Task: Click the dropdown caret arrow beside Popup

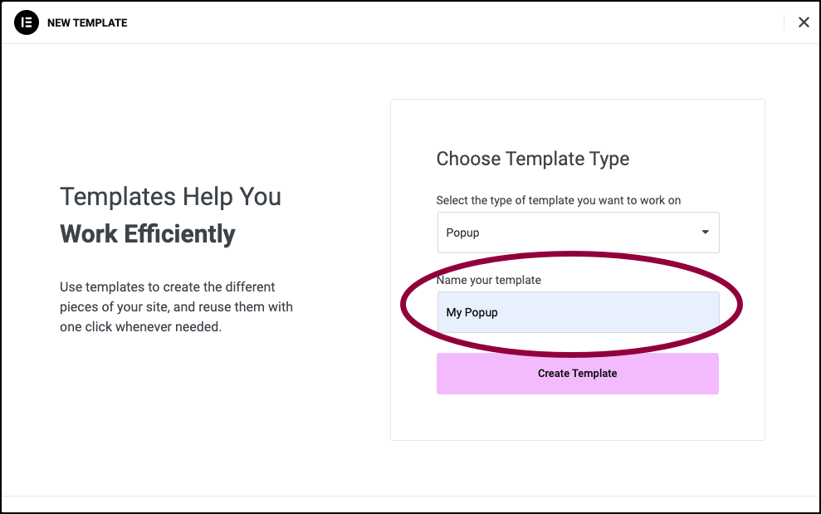Action: (x=706, y=233)
